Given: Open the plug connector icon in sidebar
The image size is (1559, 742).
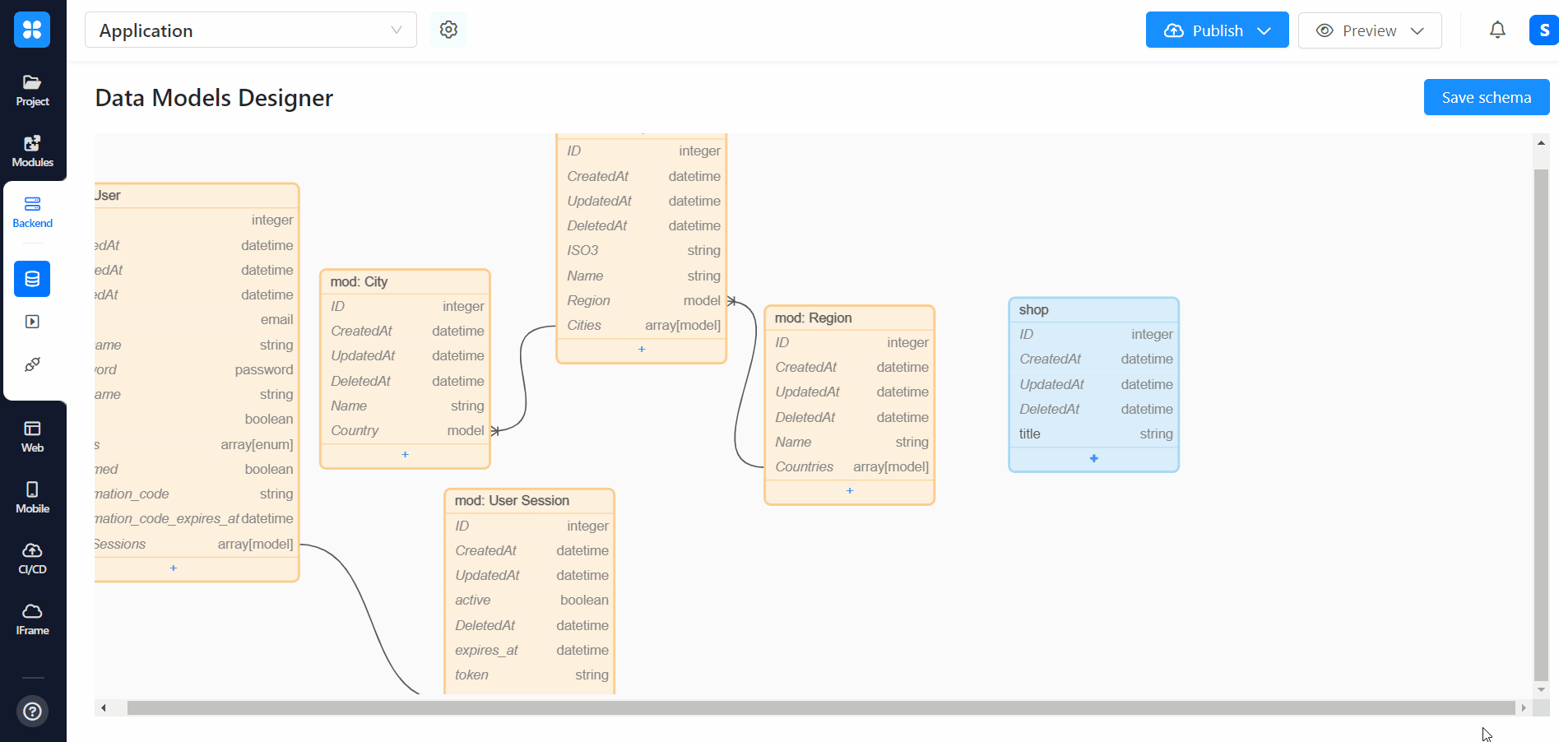Looking at the screenshot, I should [32, 364].
